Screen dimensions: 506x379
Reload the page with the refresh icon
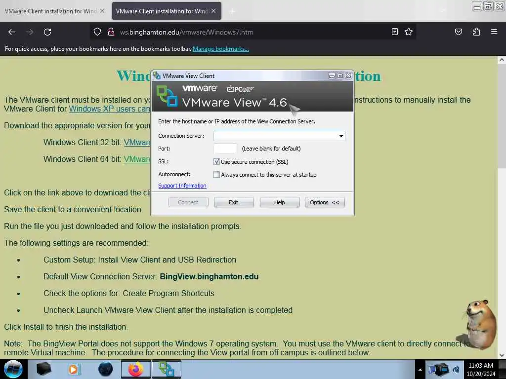coord(47,32)
